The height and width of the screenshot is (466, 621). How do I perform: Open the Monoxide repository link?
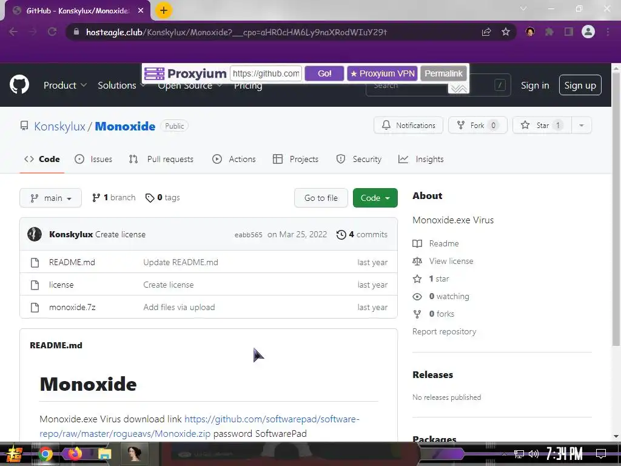(x=125, y=126)
